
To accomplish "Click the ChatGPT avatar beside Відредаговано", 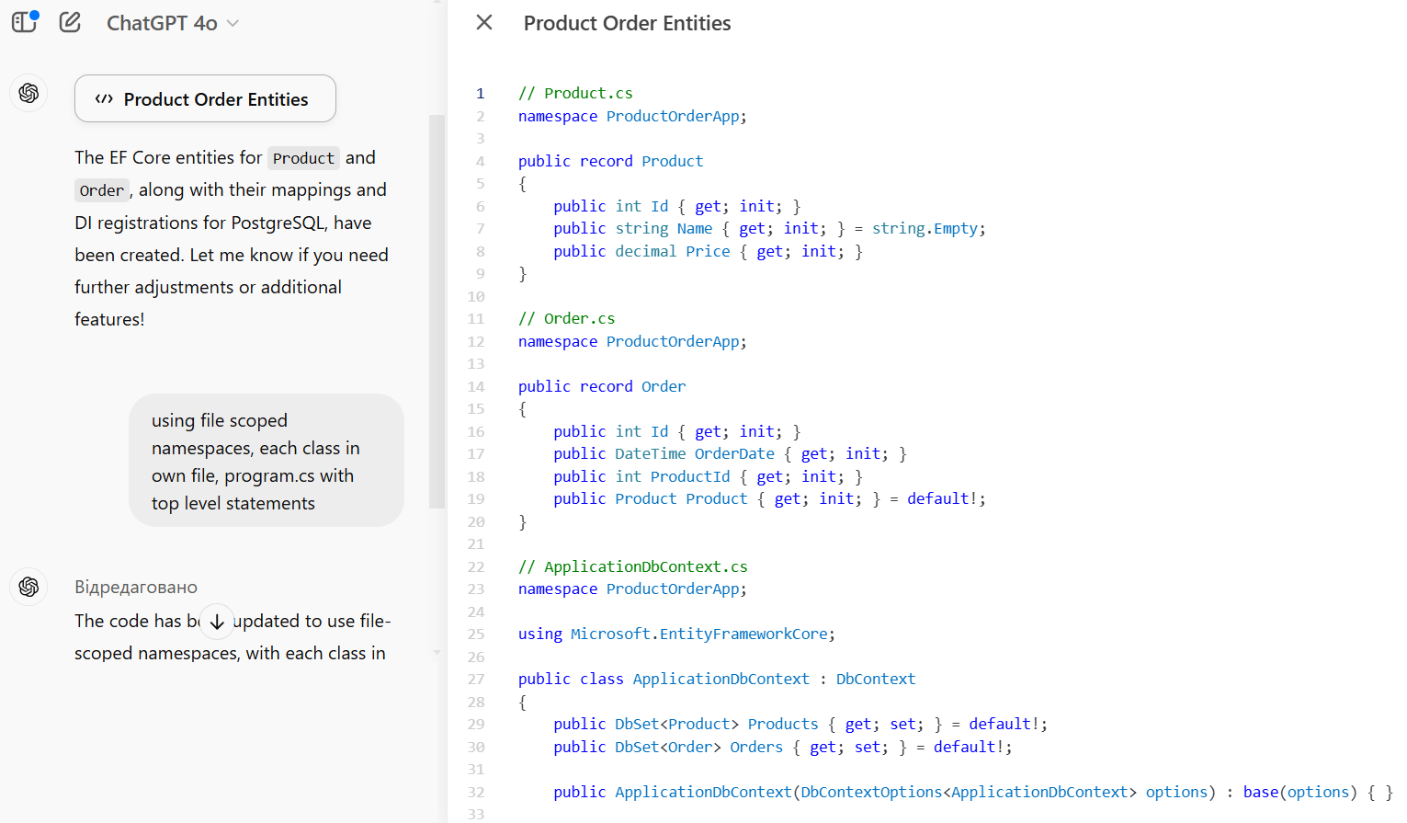I will 28,587.
